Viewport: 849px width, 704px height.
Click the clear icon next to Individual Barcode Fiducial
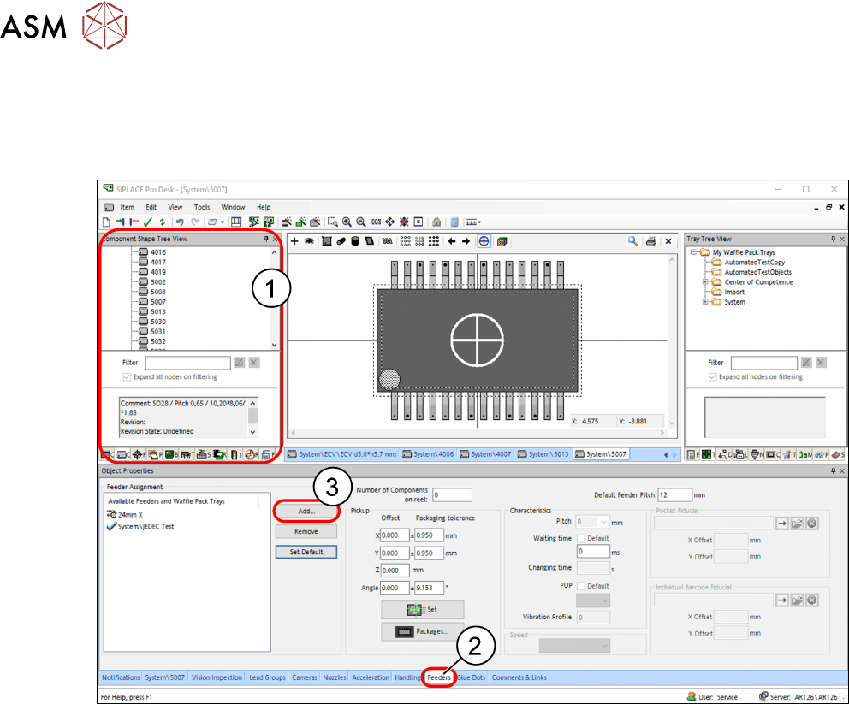click(x=811, y=600)
